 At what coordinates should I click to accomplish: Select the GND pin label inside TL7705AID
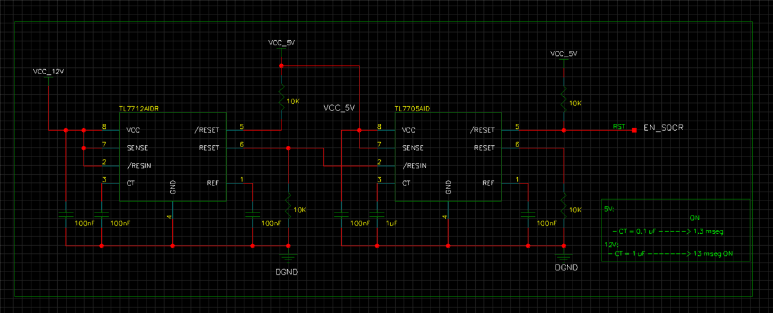(x=448, y=187)
